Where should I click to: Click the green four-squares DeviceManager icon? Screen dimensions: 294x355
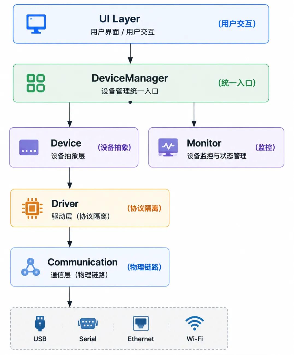(x=36, y=83)
